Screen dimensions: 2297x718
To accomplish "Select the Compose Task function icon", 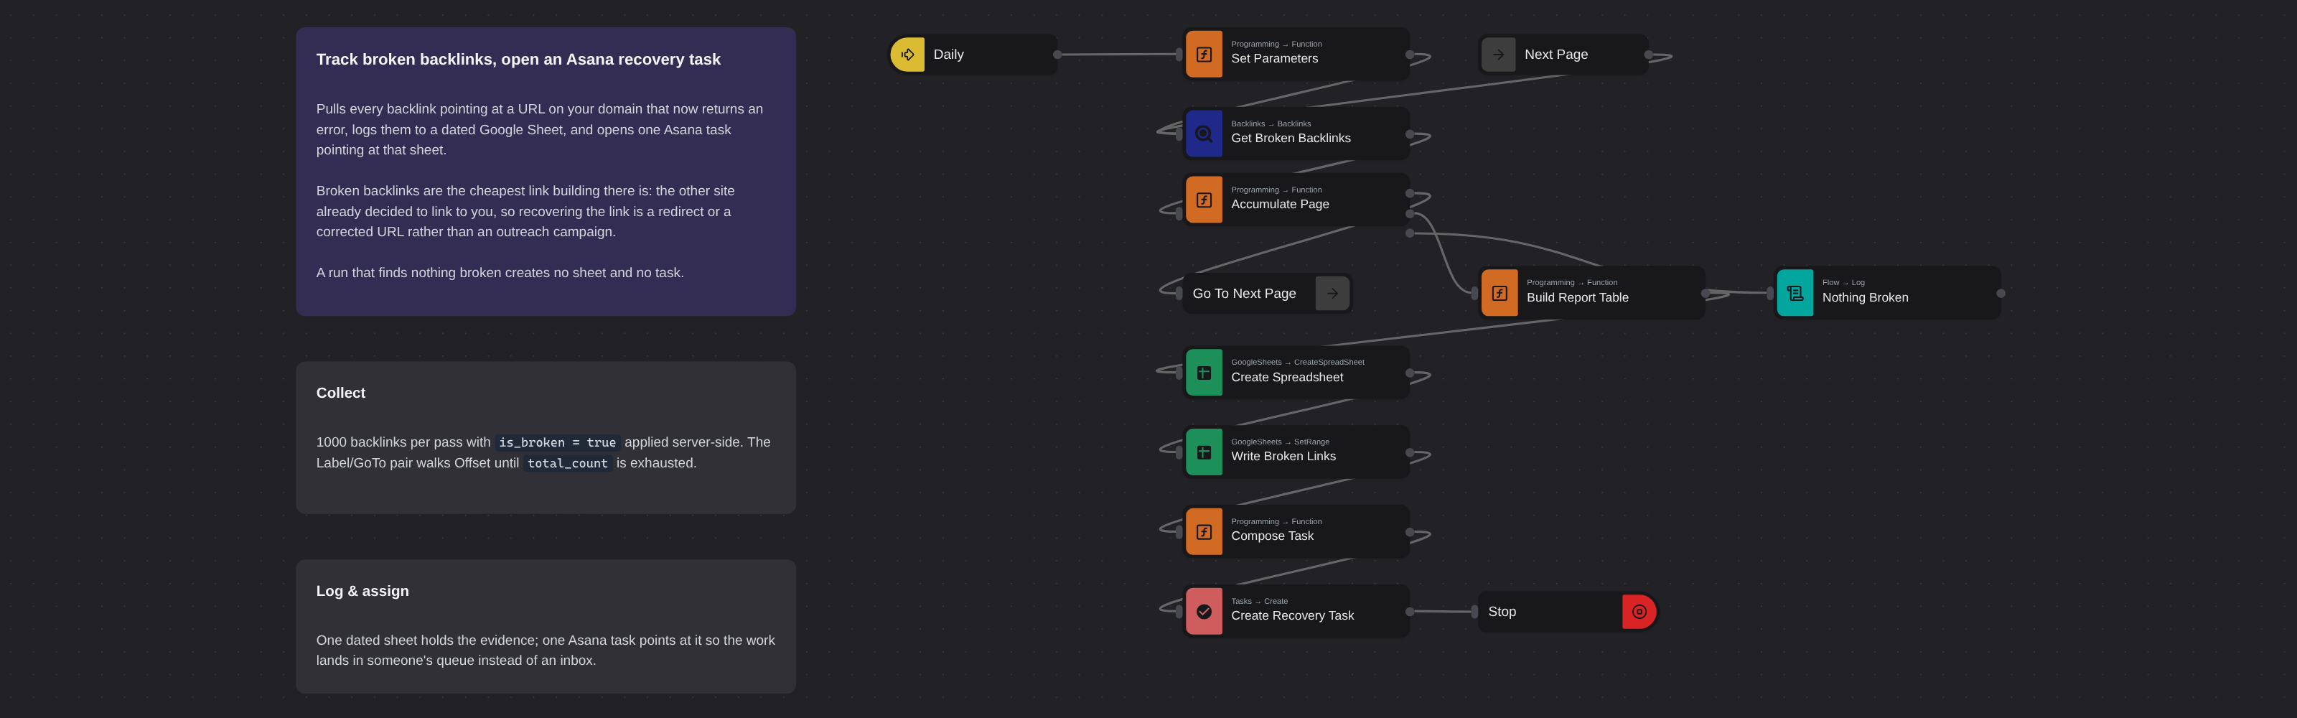I will coord(1204,531).
